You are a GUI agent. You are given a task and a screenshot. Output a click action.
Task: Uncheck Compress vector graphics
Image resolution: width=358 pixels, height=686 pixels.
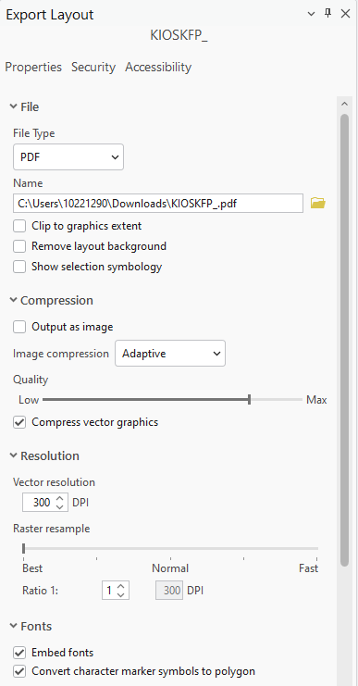pos(19,422)
